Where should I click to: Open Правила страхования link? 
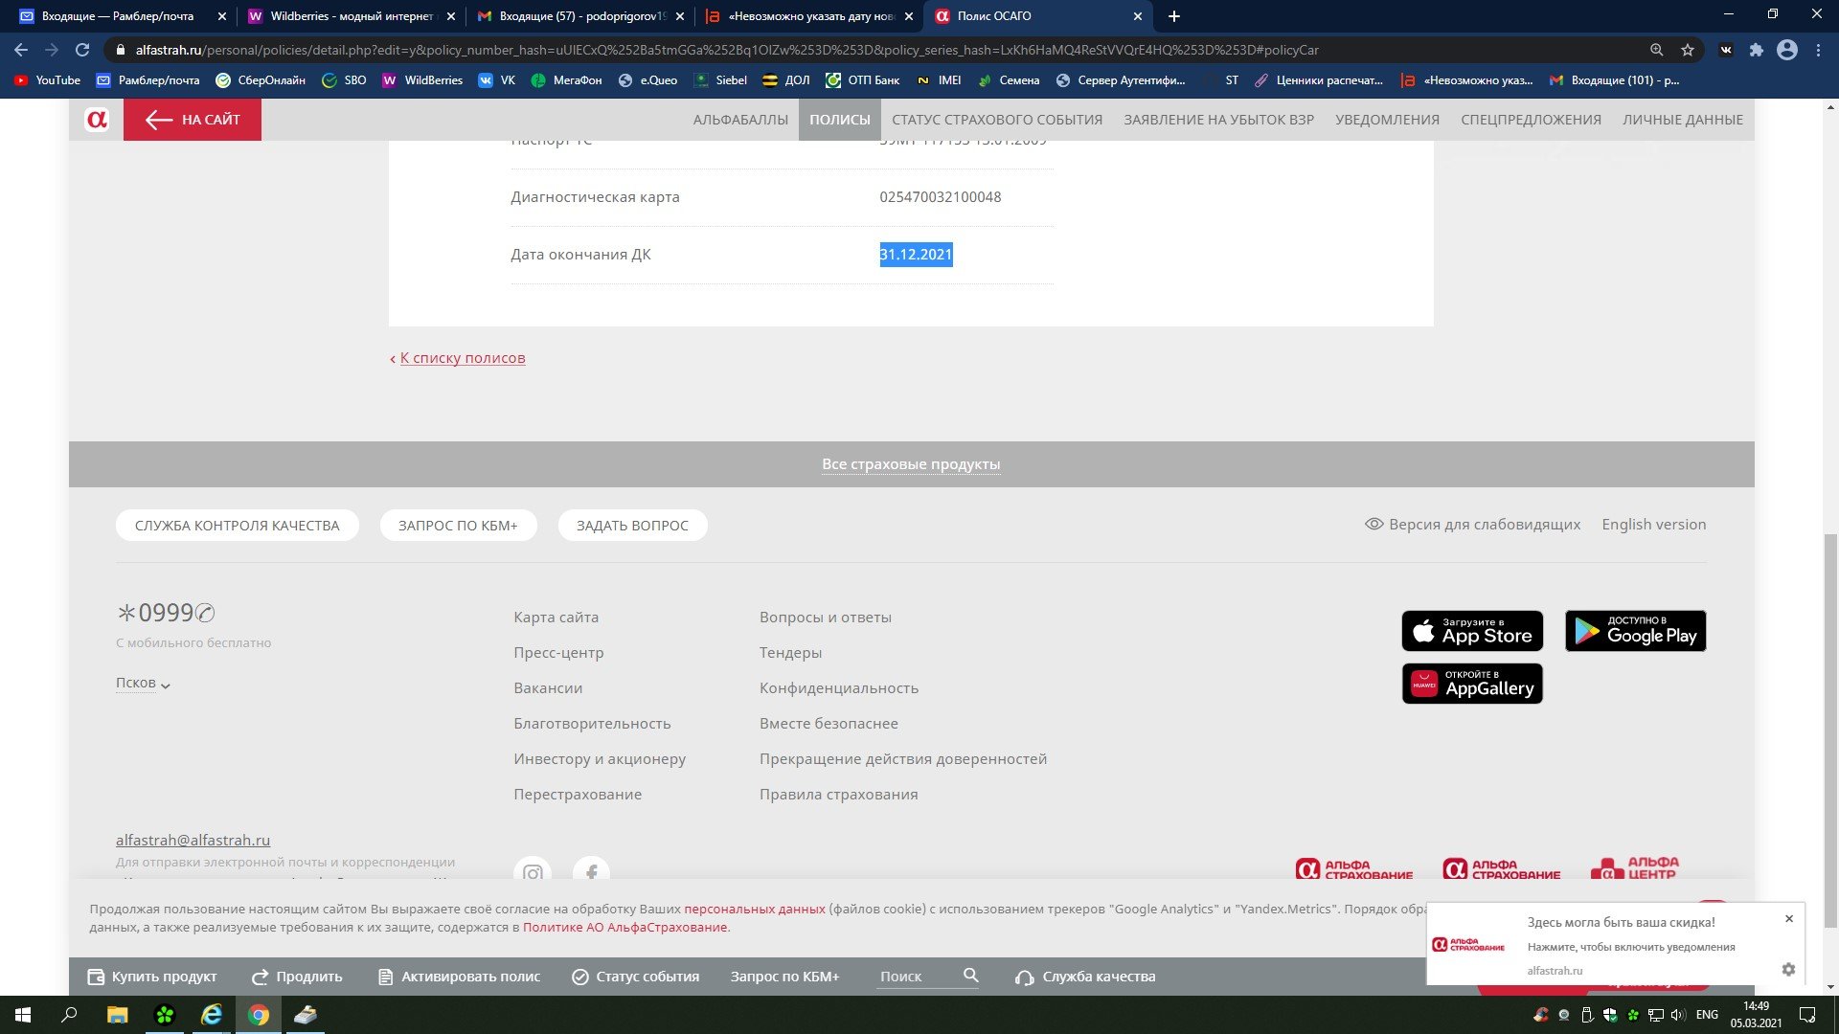point(838,795)
